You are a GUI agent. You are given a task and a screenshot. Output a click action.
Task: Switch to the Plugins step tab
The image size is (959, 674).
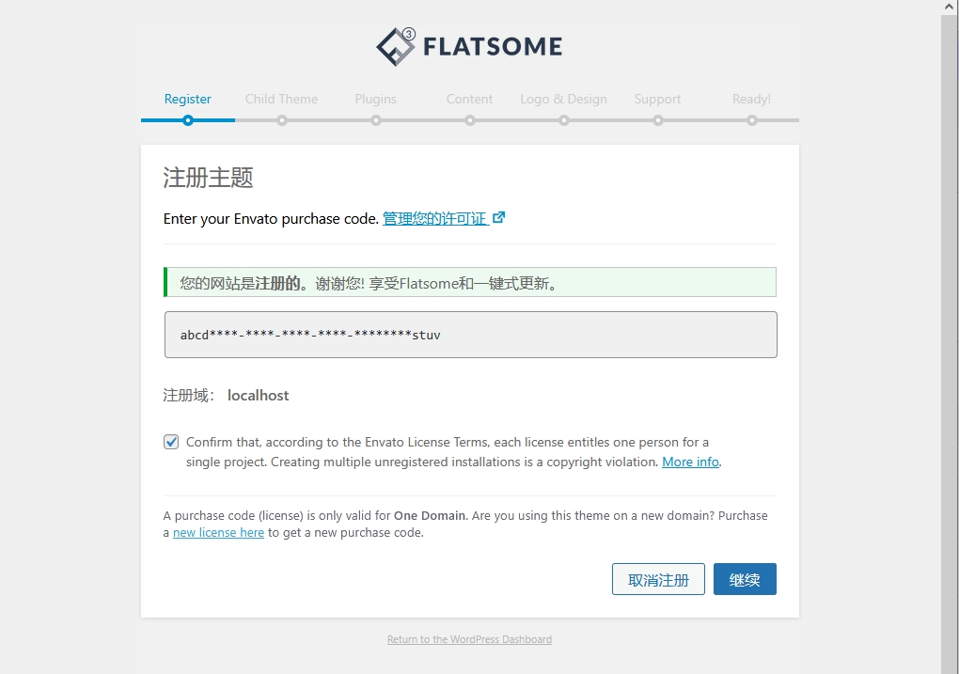click(x=375, y=99)
